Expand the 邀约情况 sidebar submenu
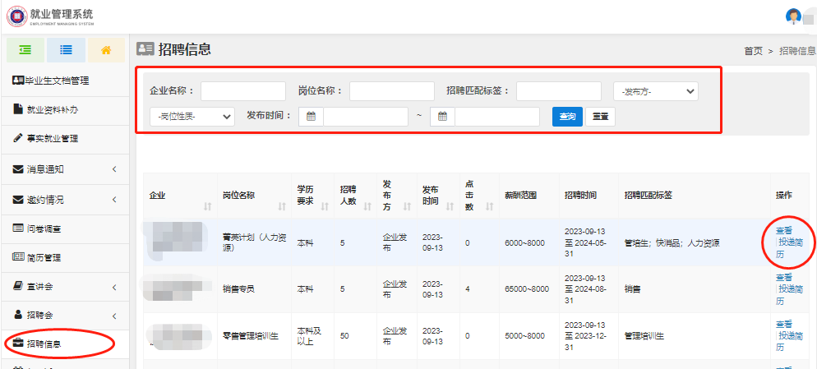This screenshot has width=817, height=369. coord(113,200)
